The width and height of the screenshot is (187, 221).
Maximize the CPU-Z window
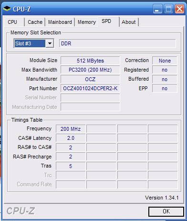[168, 9]
